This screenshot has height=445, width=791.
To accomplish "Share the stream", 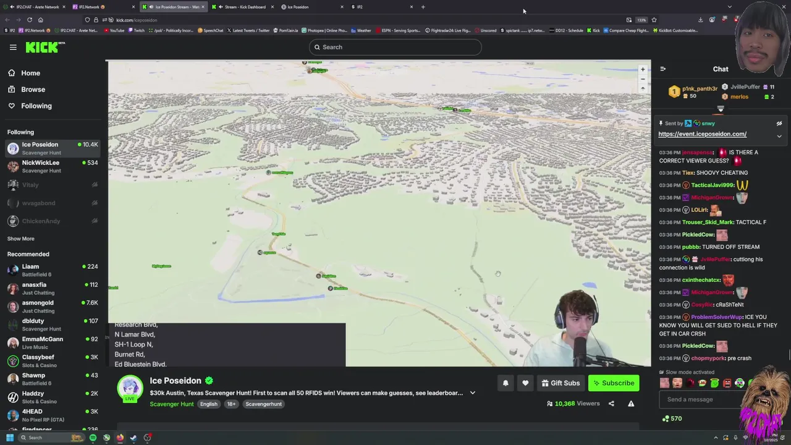I will click(611, 404).
